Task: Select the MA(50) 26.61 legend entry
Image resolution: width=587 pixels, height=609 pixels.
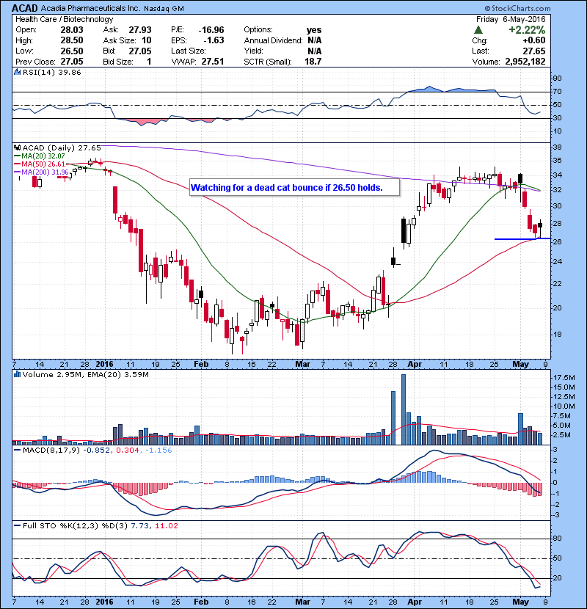Action: (40, 164)
